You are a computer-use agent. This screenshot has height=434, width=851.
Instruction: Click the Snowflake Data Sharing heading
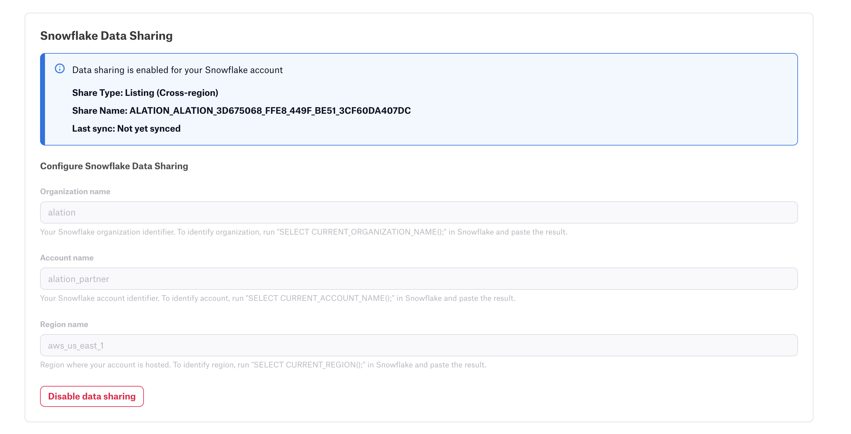click(106, 35)
